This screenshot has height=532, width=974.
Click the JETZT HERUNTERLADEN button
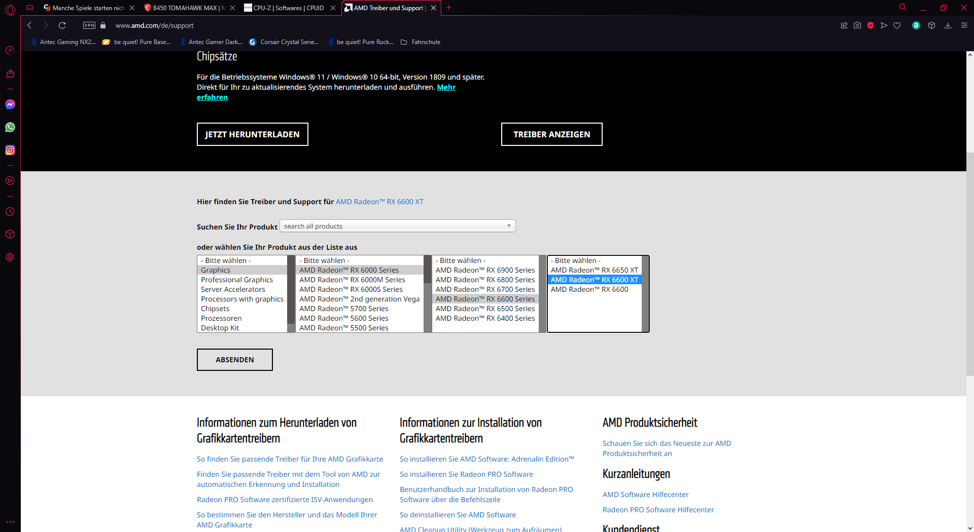pos(252,134)
